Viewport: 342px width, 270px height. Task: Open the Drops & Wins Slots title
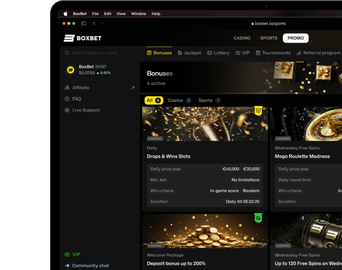tap(168, 156)
